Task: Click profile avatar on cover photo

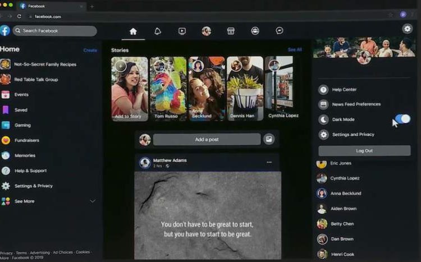Action: [364, 57]
